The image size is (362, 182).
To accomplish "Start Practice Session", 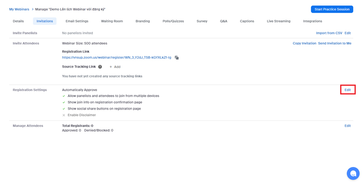I will [x=332, y=9].
